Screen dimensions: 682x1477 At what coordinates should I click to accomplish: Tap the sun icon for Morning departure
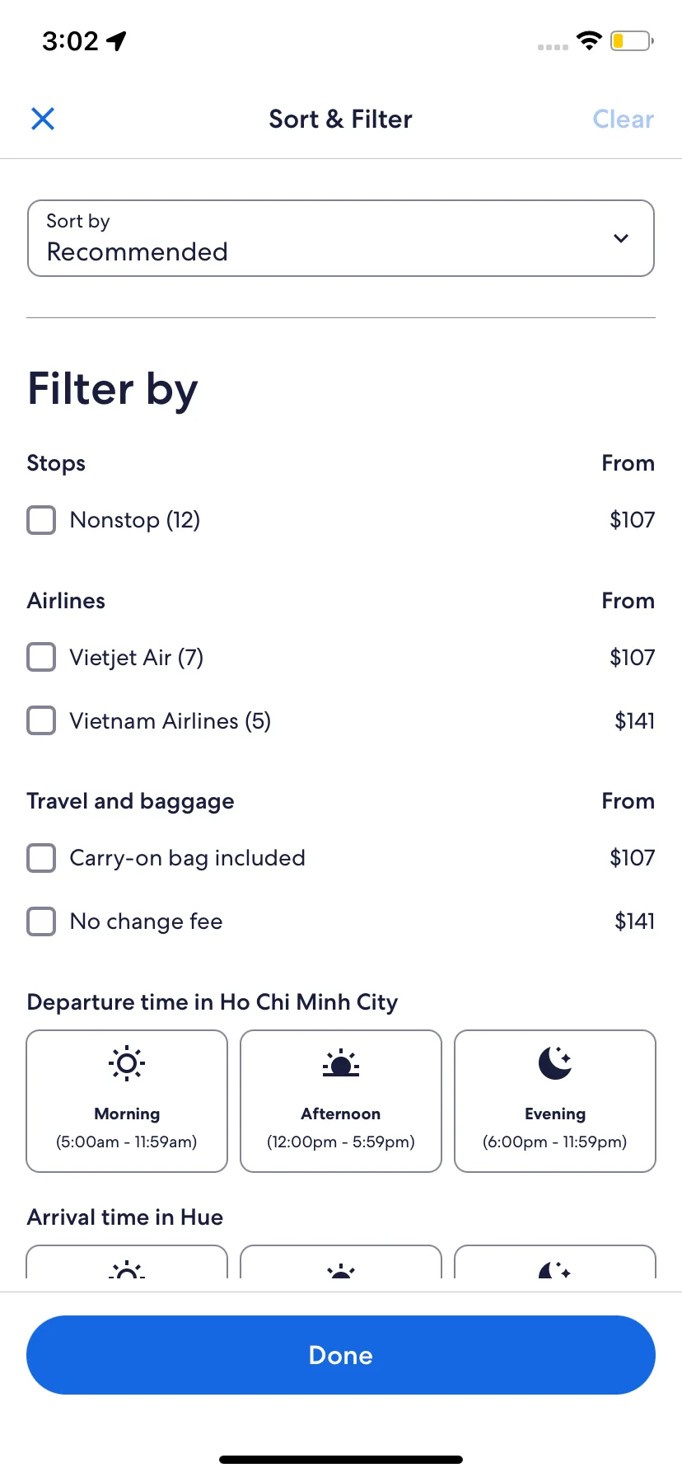point(127,1063)
